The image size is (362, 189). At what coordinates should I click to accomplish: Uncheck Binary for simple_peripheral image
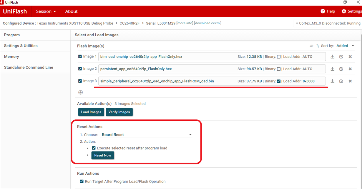279,81
